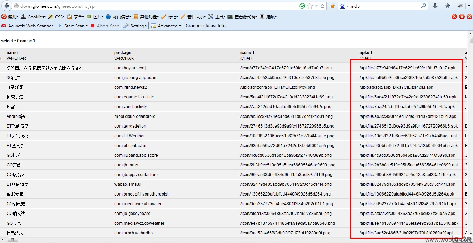Select the name cell '3G门户'
Viewport: 473px width, 243px height.
pyautogui.click(x=14, y=78)
